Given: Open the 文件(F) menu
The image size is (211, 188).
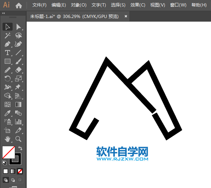Looking at the screenshot, I should [39, 5].
